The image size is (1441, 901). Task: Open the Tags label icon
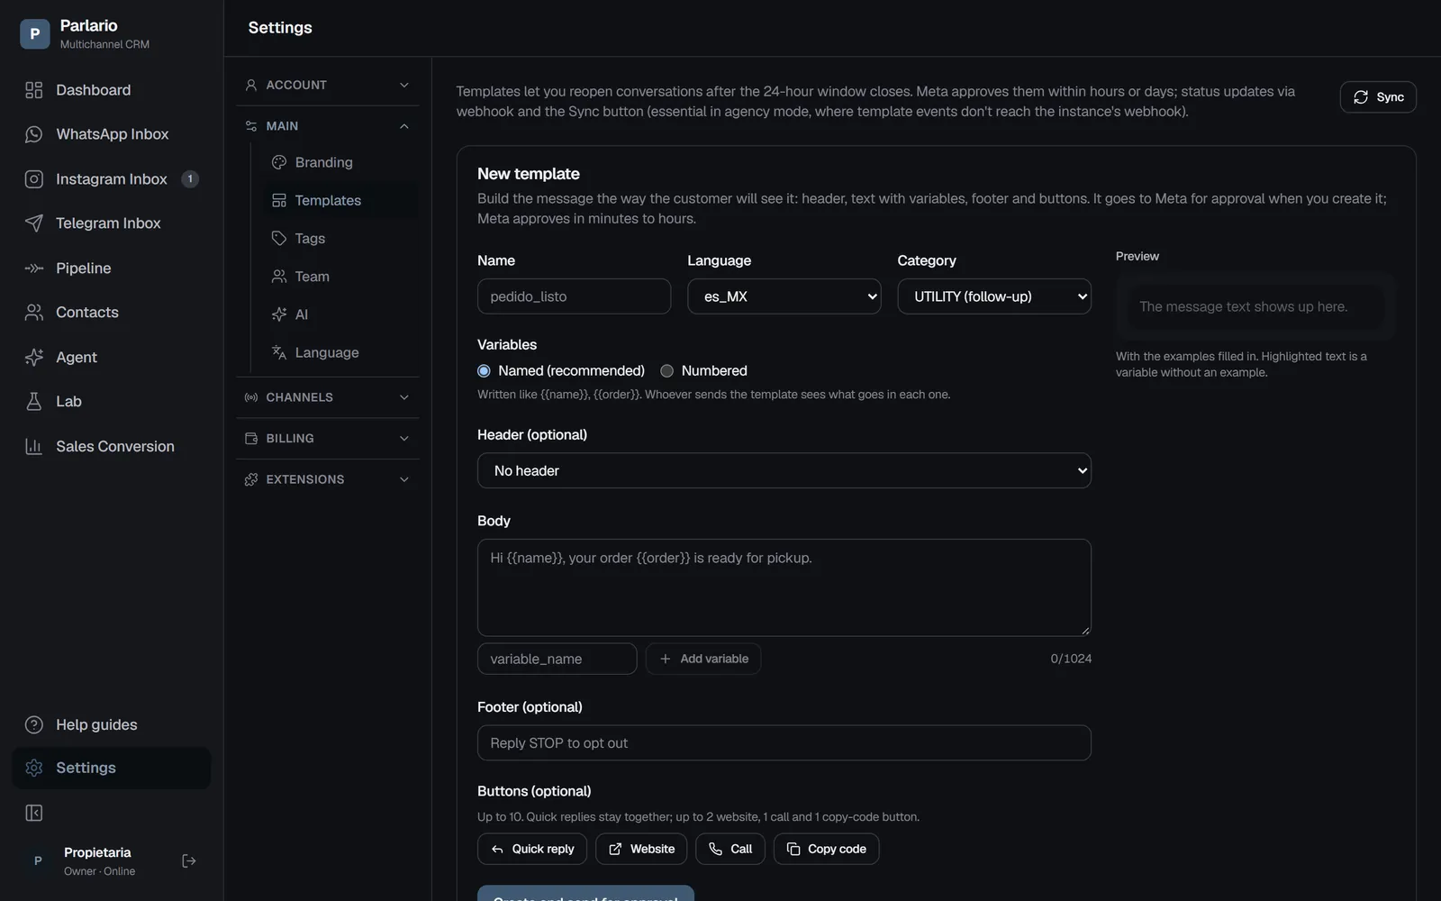[279, 239]
